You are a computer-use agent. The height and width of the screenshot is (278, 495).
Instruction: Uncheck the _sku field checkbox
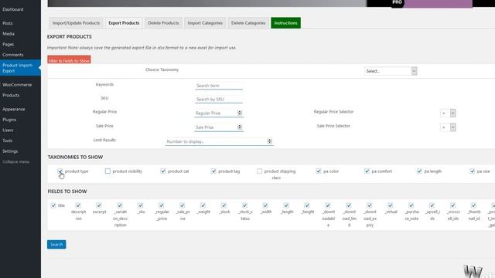point(141,205)
